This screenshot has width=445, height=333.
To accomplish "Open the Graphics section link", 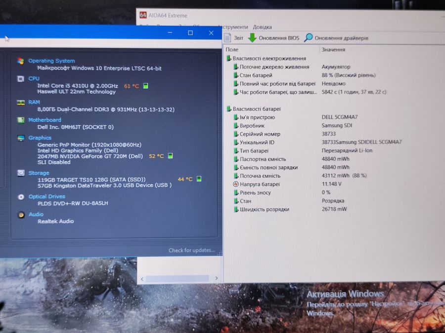I will (x=40, y=138).
